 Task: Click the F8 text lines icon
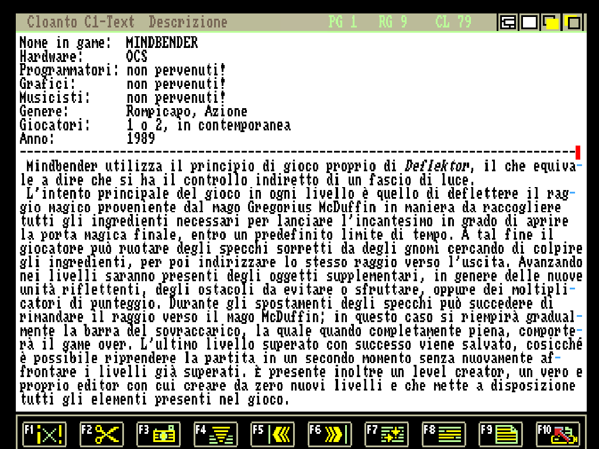tap(443, 434)
